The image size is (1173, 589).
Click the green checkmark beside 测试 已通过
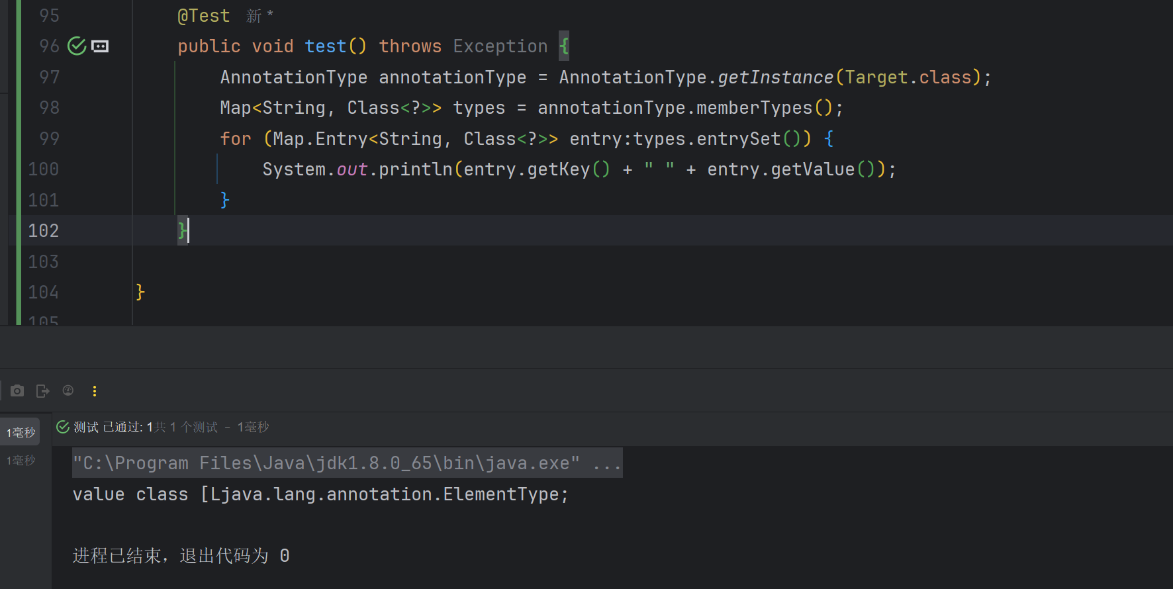[x=63, y=428]
